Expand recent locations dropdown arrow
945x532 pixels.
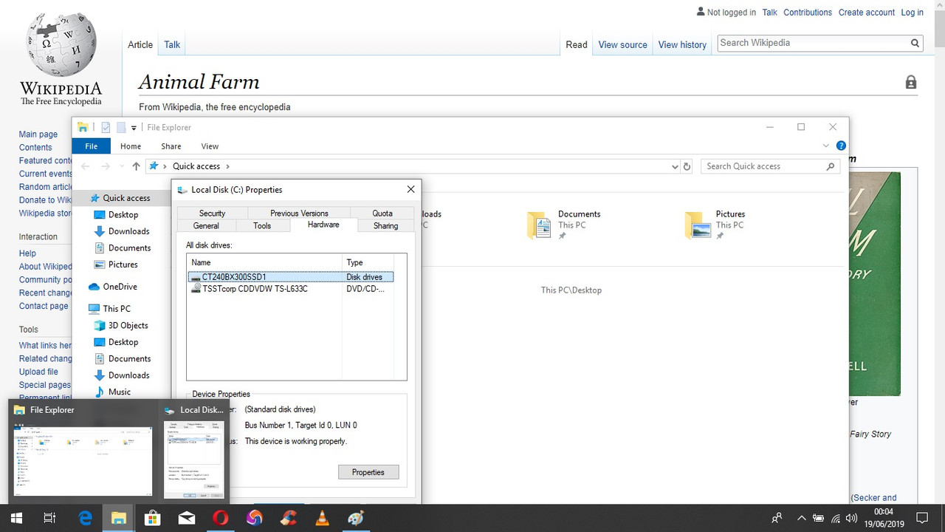(x=123, y=166)
